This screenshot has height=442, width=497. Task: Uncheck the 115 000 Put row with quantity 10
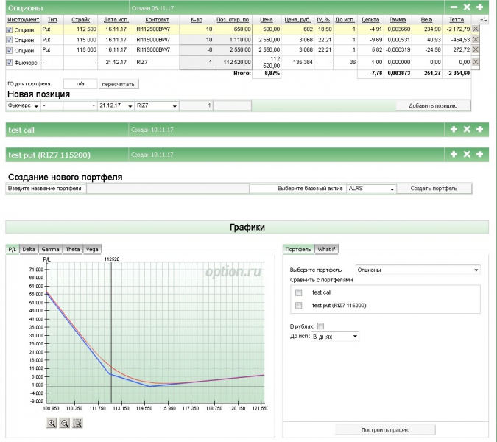click(10, 40)
